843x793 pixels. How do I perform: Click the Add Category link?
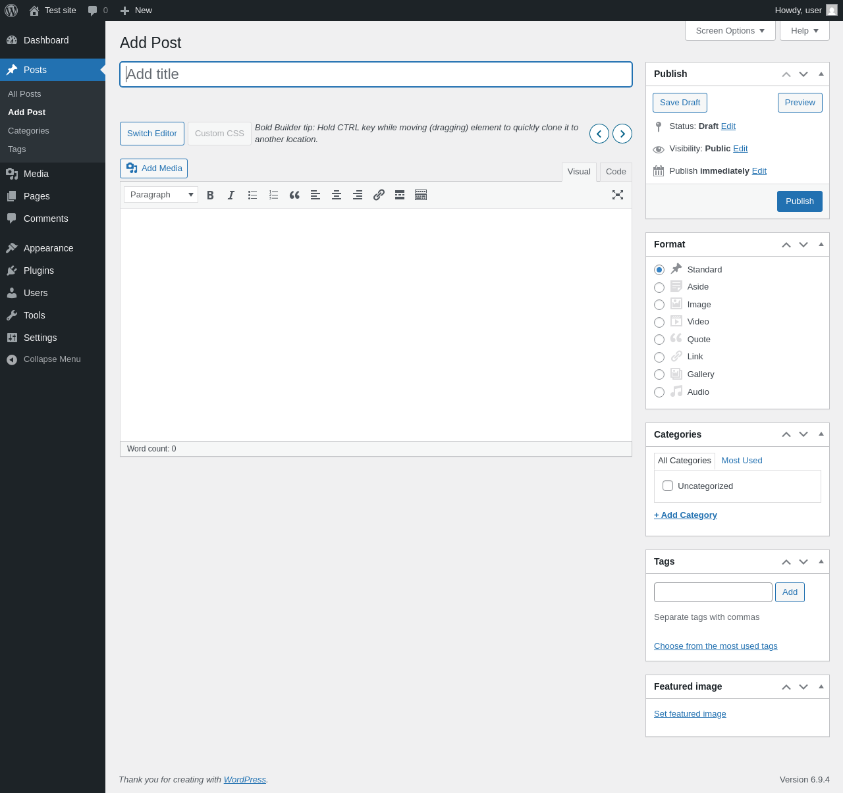pyautogui.click(x=686, y=515)
